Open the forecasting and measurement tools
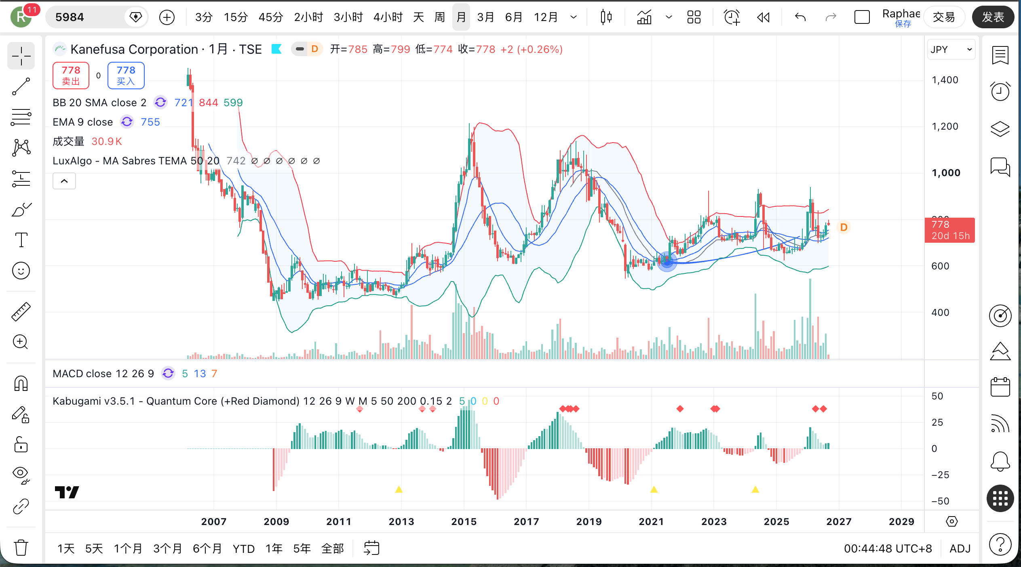The width and height of the screenshot is (1021, 567). (21, 178)
